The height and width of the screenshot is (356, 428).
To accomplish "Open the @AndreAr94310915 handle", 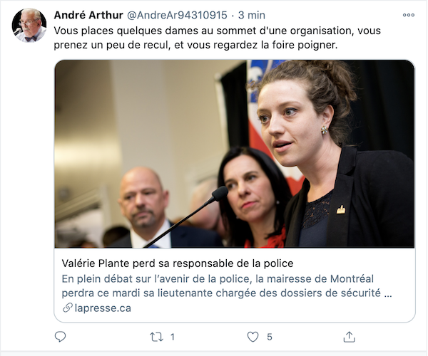I will (177, 15).
